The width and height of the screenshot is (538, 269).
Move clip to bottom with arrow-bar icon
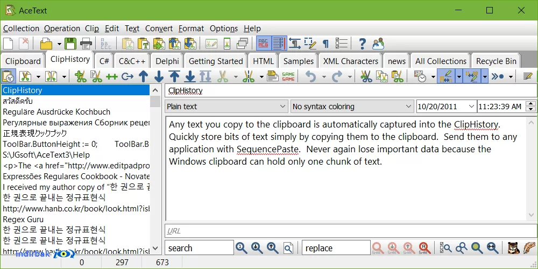(x=190, y=76)
